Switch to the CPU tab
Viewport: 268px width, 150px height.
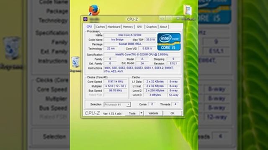pyautogui.click(x=89, y=27)
